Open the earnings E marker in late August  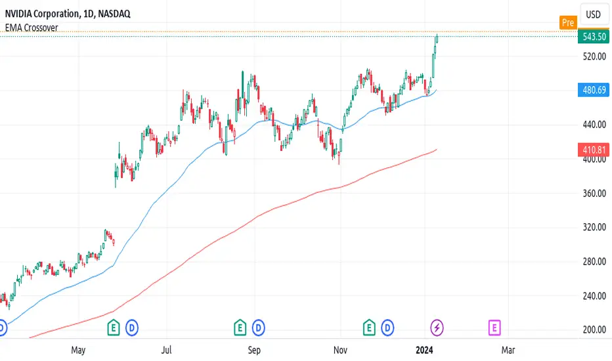240,328
